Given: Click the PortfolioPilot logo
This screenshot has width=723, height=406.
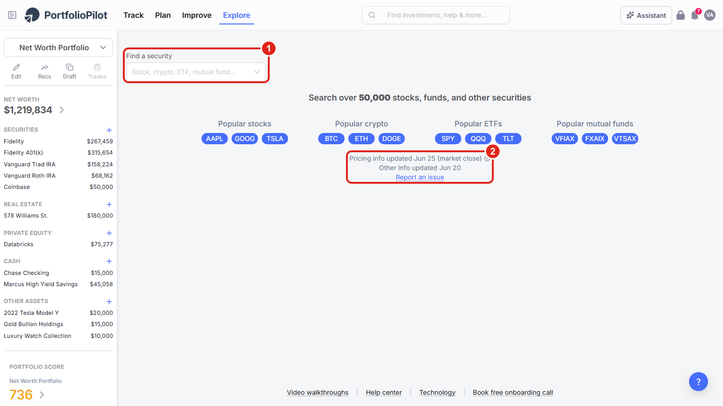Looking at the screenshot, I should tap(66, 15).
